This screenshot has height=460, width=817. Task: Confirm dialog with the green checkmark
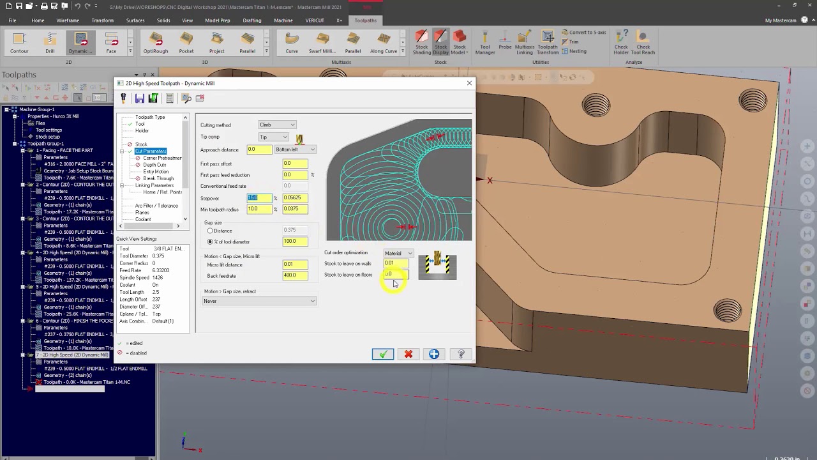point(383,354)
